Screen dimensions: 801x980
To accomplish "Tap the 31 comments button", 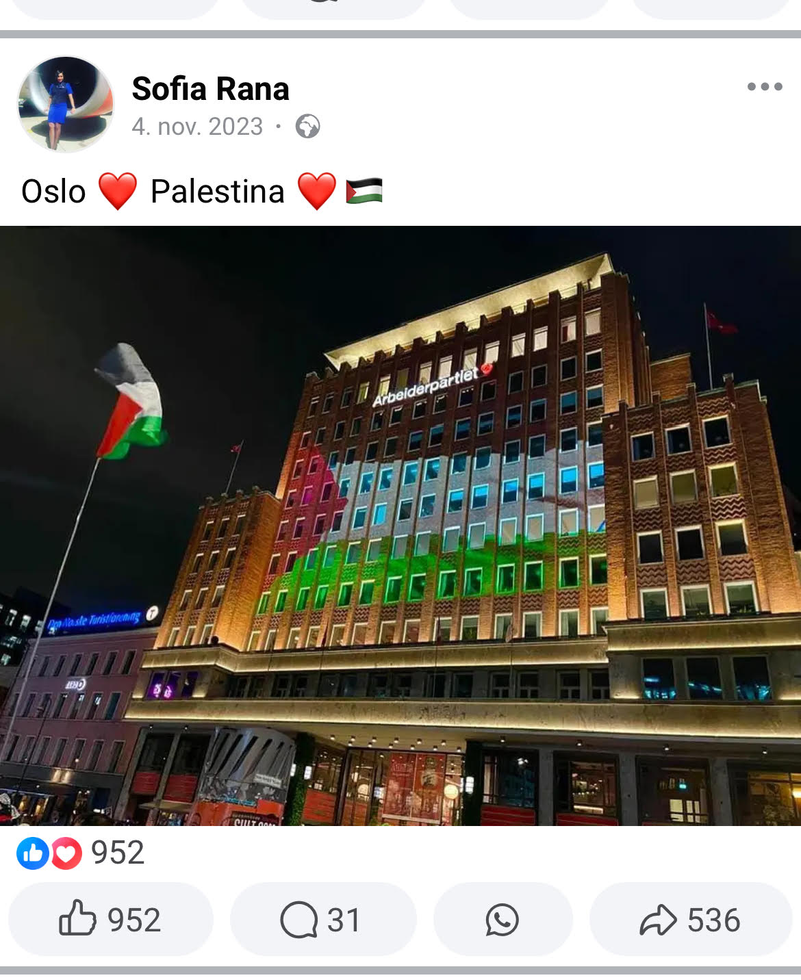I will (x=323, y=919).
